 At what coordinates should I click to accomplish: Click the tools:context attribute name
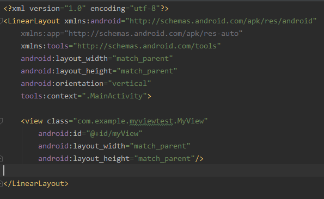click(49, 96)
